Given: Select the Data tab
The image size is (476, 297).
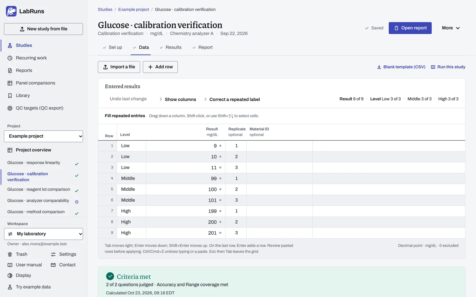Looking at the screenshot, I should (x=141, y=48).
